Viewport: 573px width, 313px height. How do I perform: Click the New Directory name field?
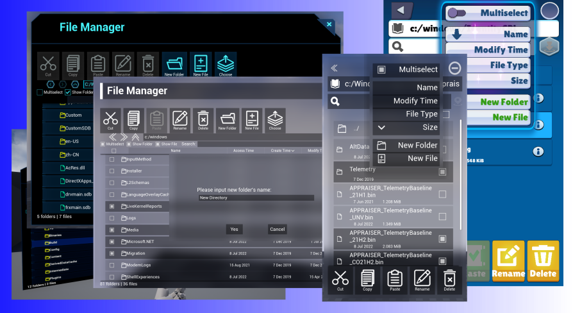(256, 198)
